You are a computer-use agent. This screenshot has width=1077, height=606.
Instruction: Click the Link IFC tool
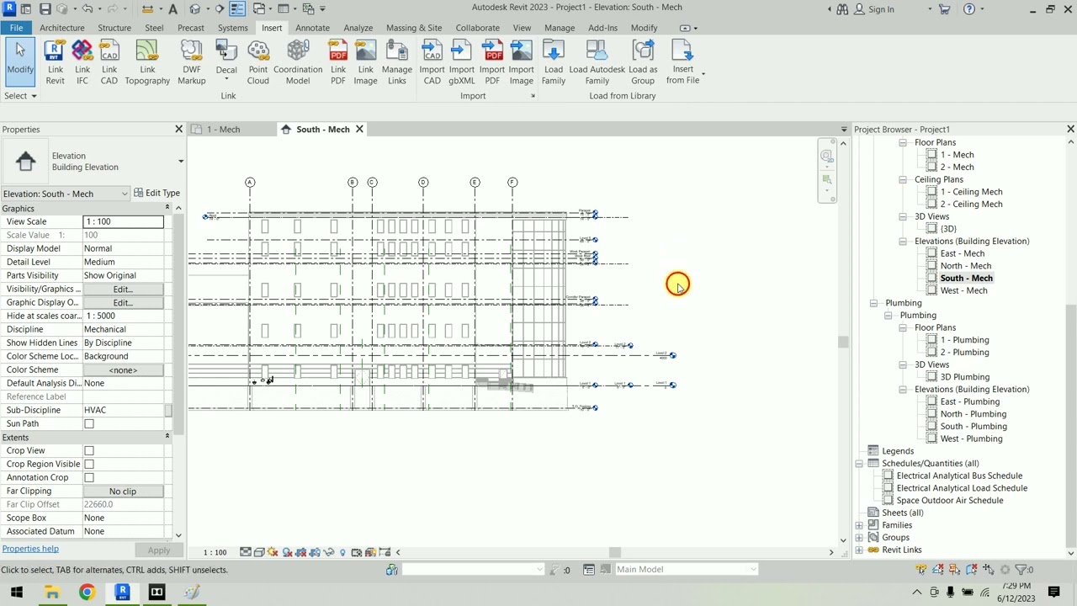click(x=82, y=61)
